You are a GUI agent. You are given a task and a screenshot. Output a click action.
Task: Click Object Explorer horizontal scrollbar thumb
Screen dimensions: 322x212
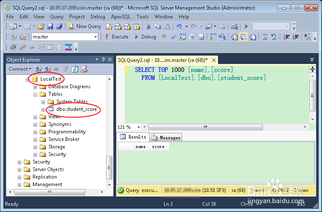(50, 192)
